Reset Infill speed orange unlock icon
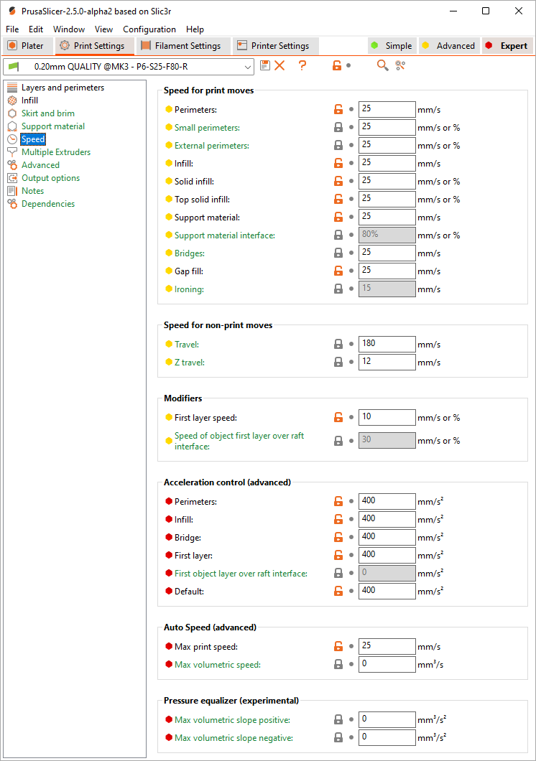 pyautogui.click(x=338, y=163)
